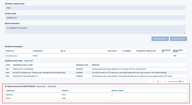
Task: Select Bundle ID: translation.json resource key row
Action: (96, 73)
